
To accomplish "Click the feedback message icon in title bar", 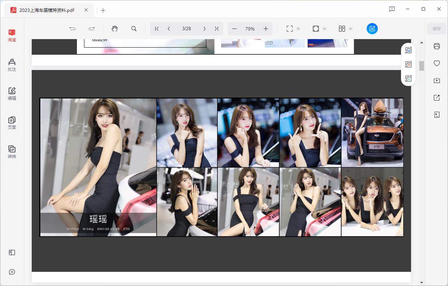I will [x=392, y=9].
